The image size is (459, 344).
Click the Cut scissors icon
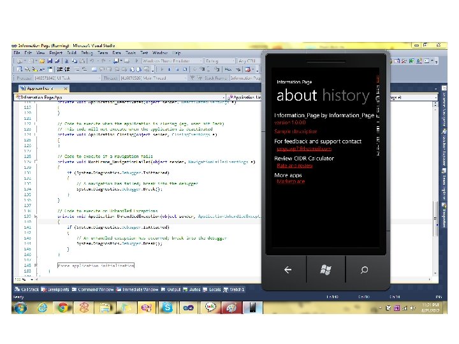coord(67,61)
